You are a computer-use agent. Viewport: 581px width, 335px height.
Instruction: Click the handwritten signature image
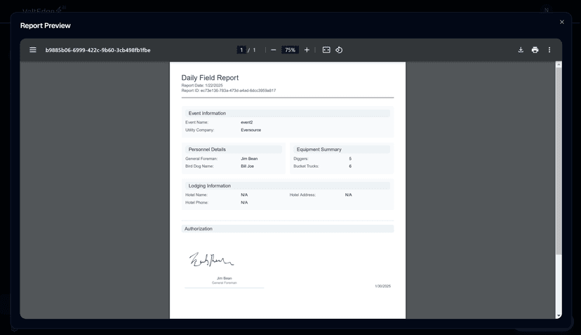point(211,260)
